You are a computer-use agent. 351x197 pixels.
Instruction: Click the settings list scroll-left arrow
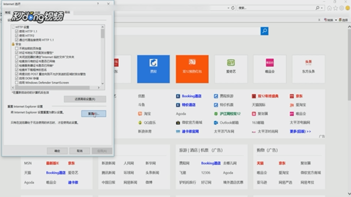point(13,88)
